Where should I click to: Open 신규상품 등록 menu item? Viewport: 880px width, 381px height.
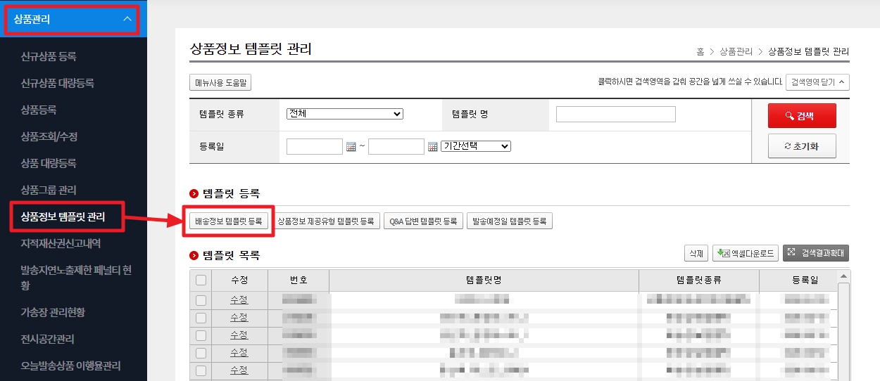(x=49, y=56)
